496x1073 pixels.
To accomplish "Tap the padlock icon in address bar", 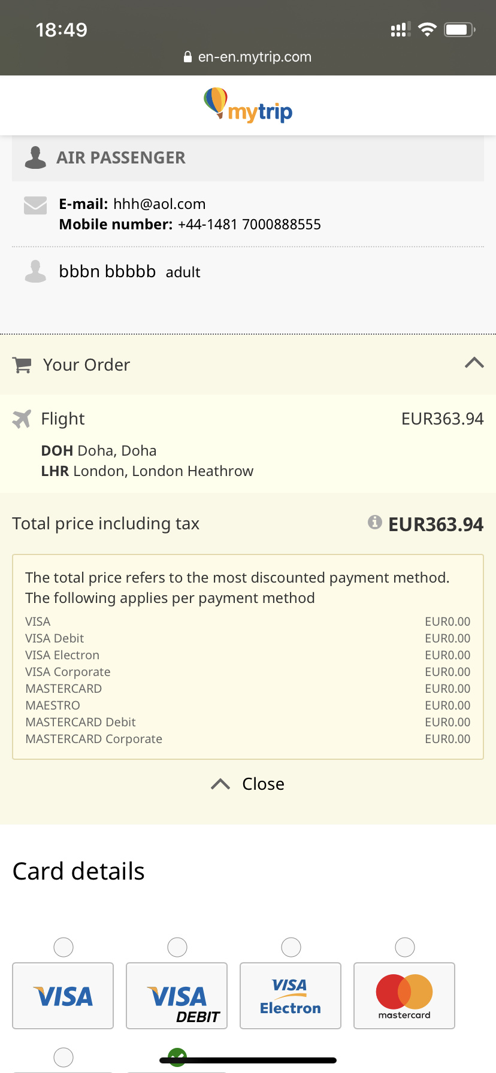I will click(x=187, y=57).
